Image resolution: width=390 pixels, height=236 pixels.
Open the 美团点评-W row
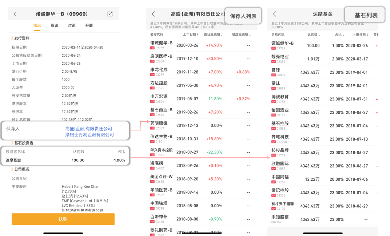[202, 179]
